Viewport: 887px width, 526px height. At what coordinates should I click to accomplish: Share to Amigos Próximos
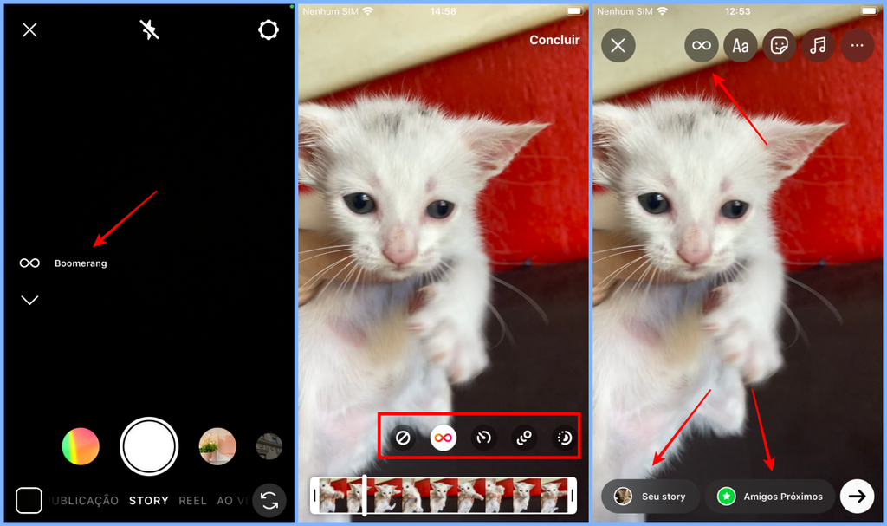coord(769,496)
